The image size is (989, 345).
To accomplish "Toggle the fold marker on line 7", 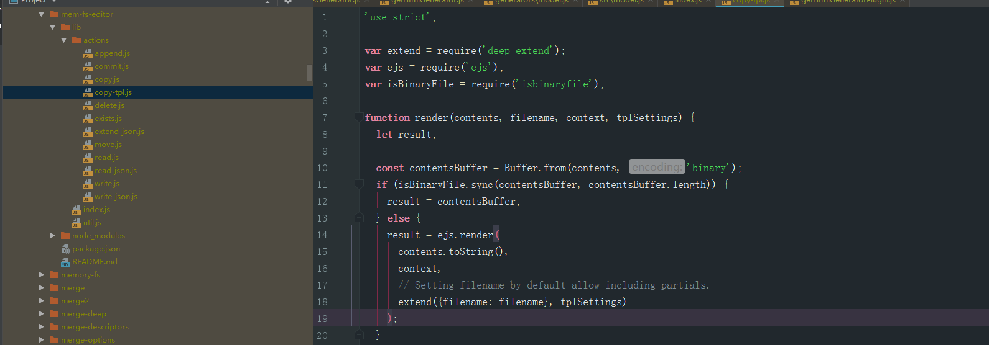I will 359,117.
